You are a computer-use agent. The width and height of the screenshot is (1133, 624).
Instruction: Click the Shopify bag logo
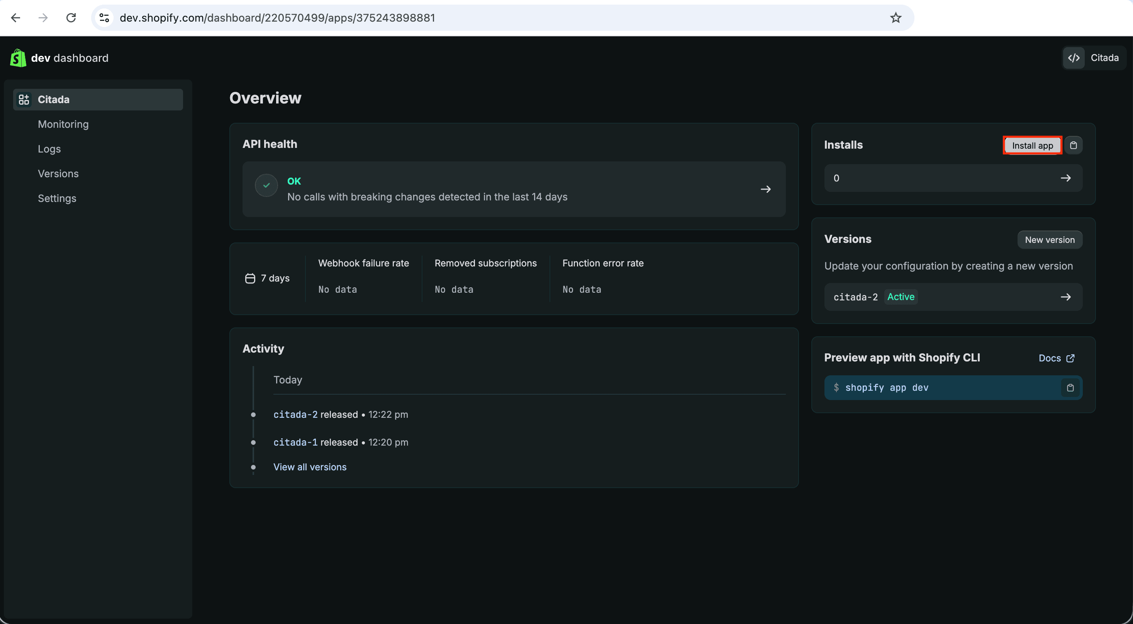(18, 58)
